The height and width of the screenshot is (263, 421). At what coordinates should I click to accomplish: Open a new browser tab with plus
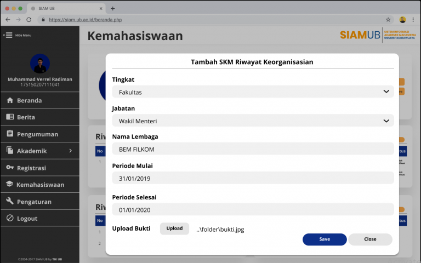tap(113, 9)
